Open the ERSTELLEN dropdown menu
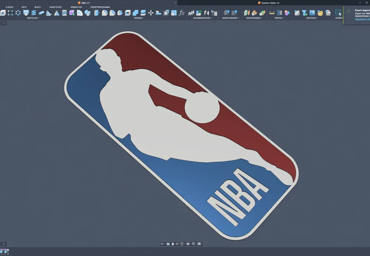Screen dimensions: 370x256 tap(33, 18)
